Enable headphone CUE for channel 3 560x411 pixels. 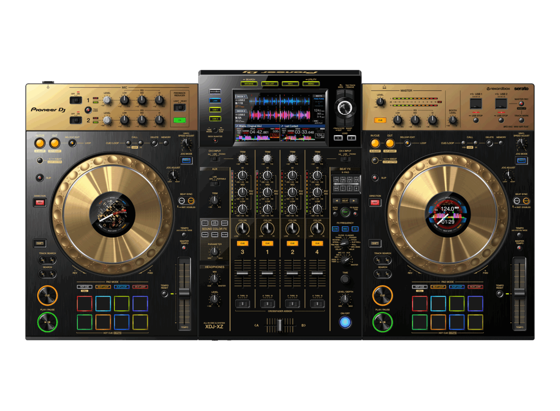242,243
